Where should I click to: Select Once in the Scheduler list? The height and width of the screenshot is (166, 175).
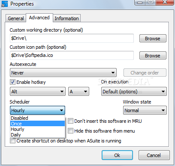(37, 124)
